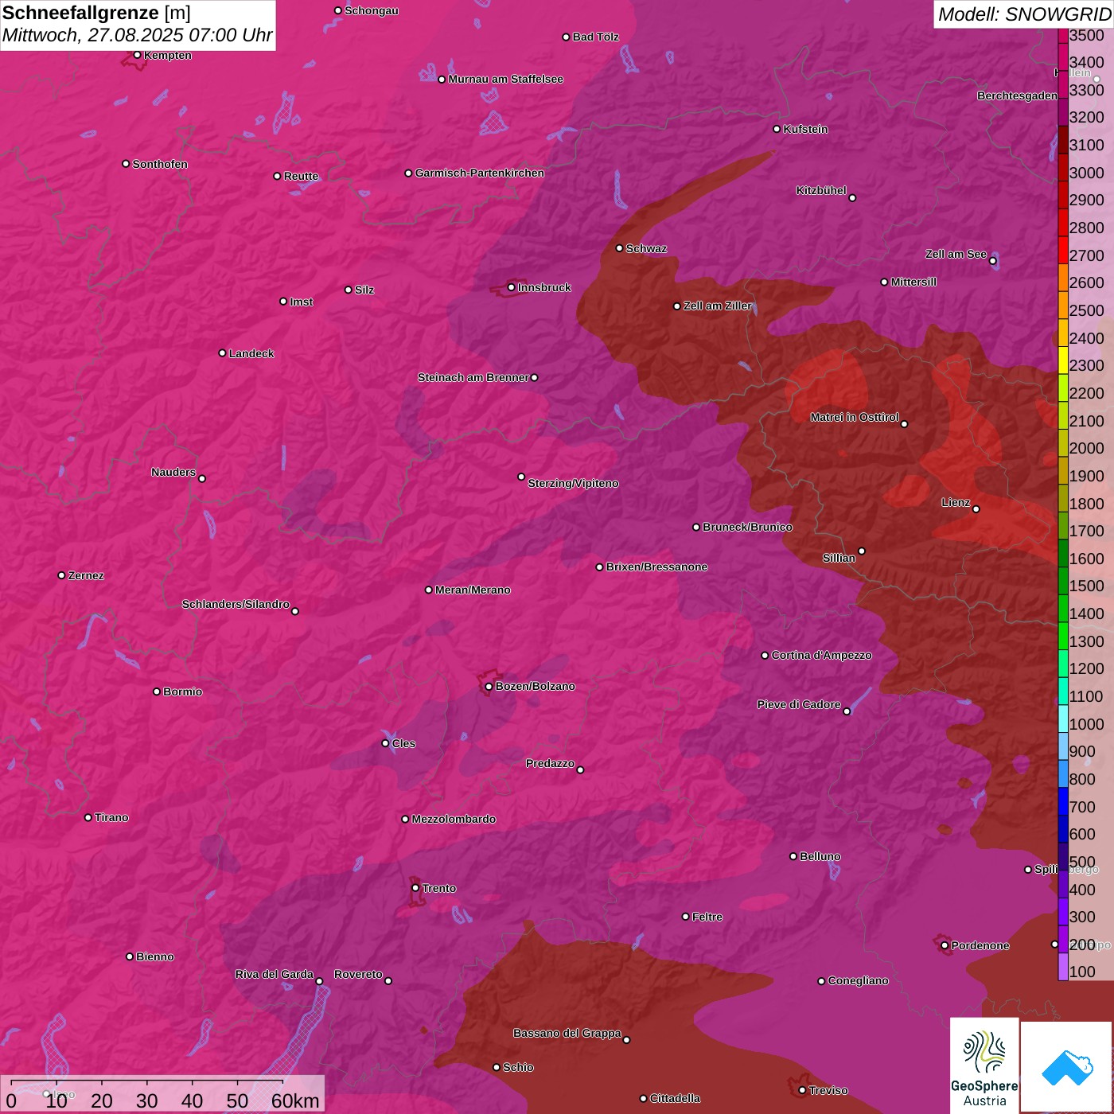The width and height of the screenshot is (1114, 1114).
Task: Click the Bozen/Bolzano city marker
Action: pos(489,686)
